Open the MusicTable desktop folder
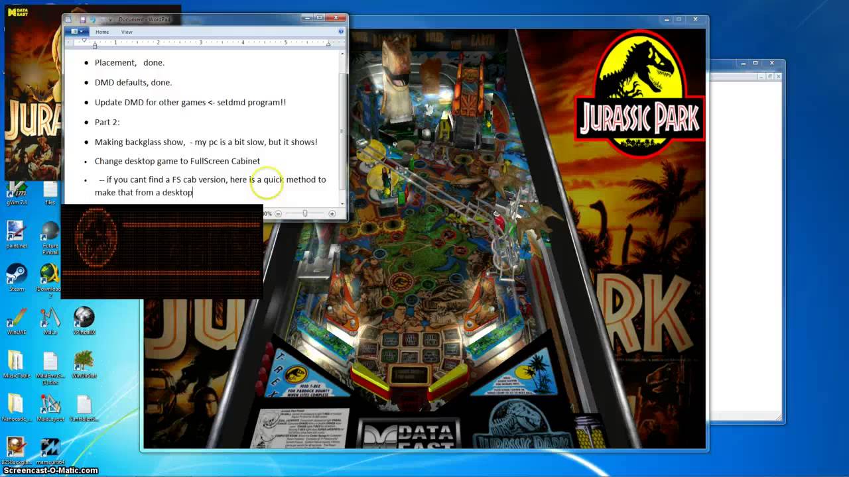 17,364
